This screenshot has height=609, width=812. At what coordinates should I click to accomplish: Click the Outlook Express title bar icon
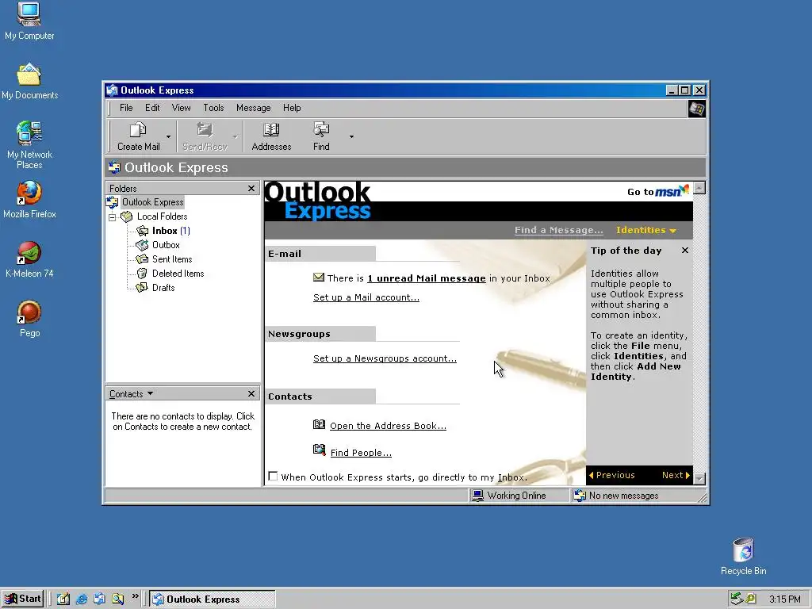[112, 90]
